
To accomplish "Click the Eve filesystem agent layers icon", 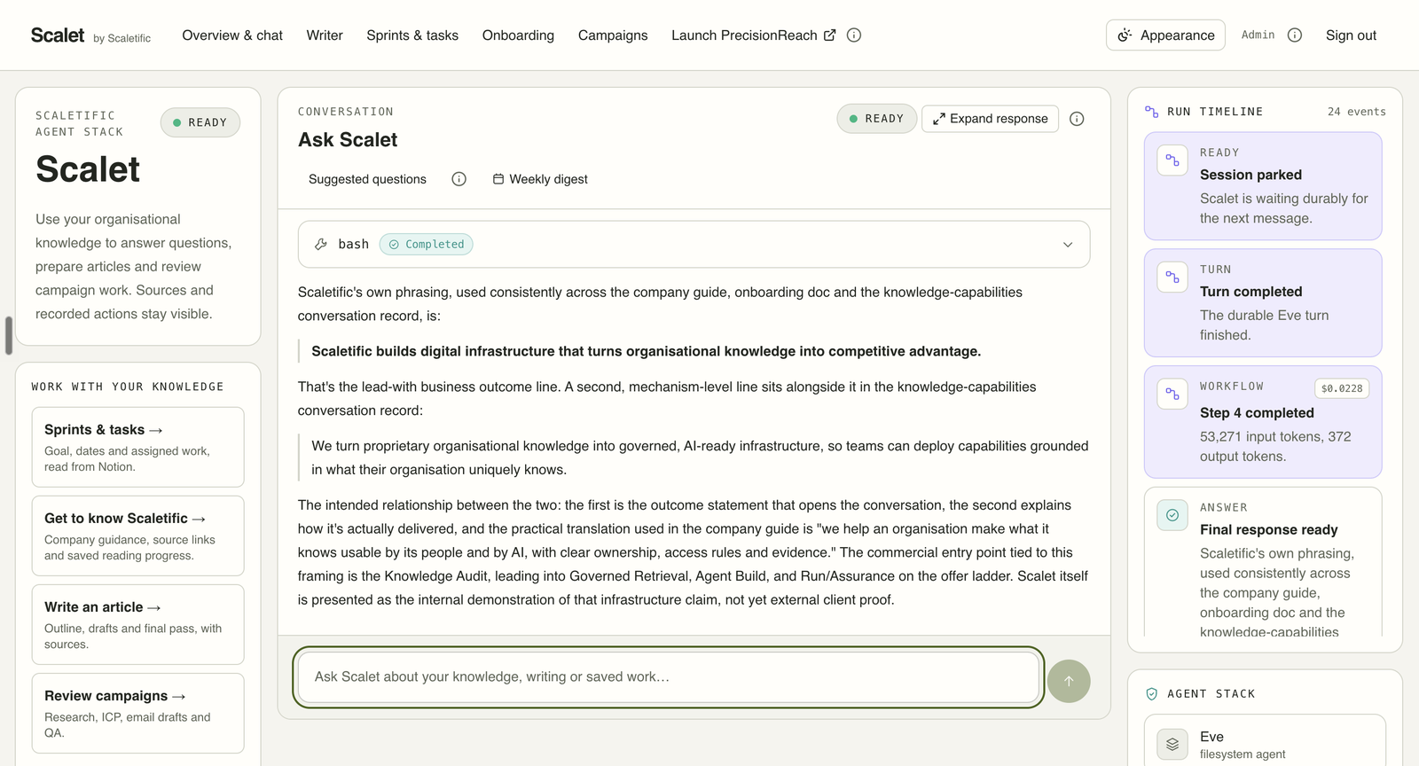I will (1172, 745).
